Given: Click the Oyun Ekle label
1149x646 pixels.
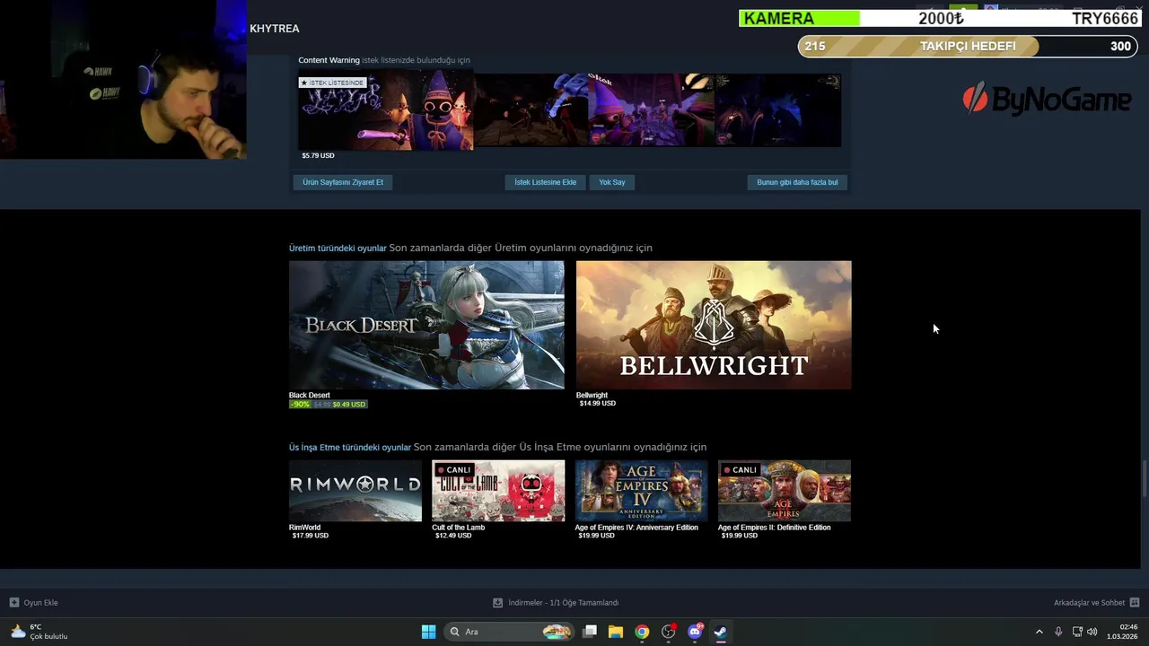Looking at the screenshot, I should (40, 603).
